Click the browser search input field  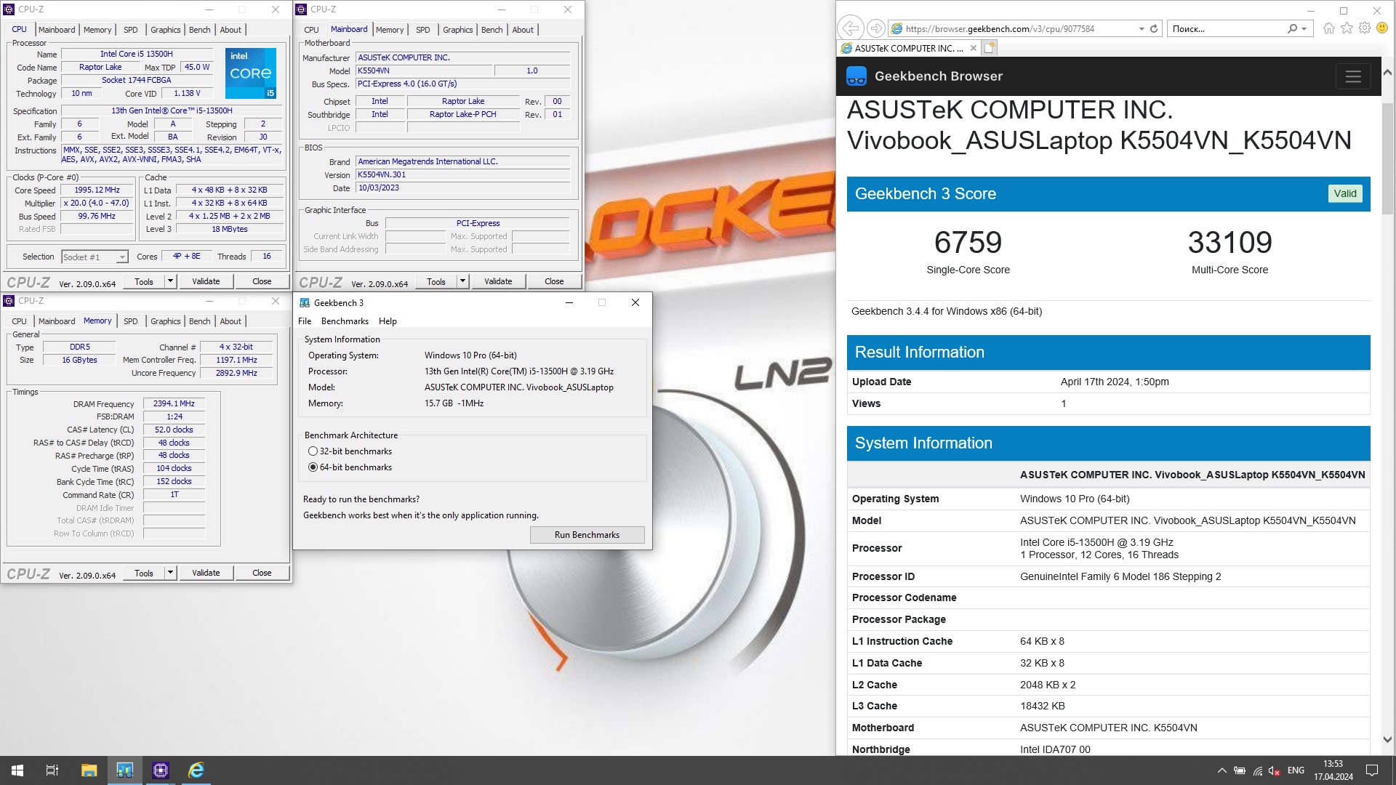point(1227,28)
